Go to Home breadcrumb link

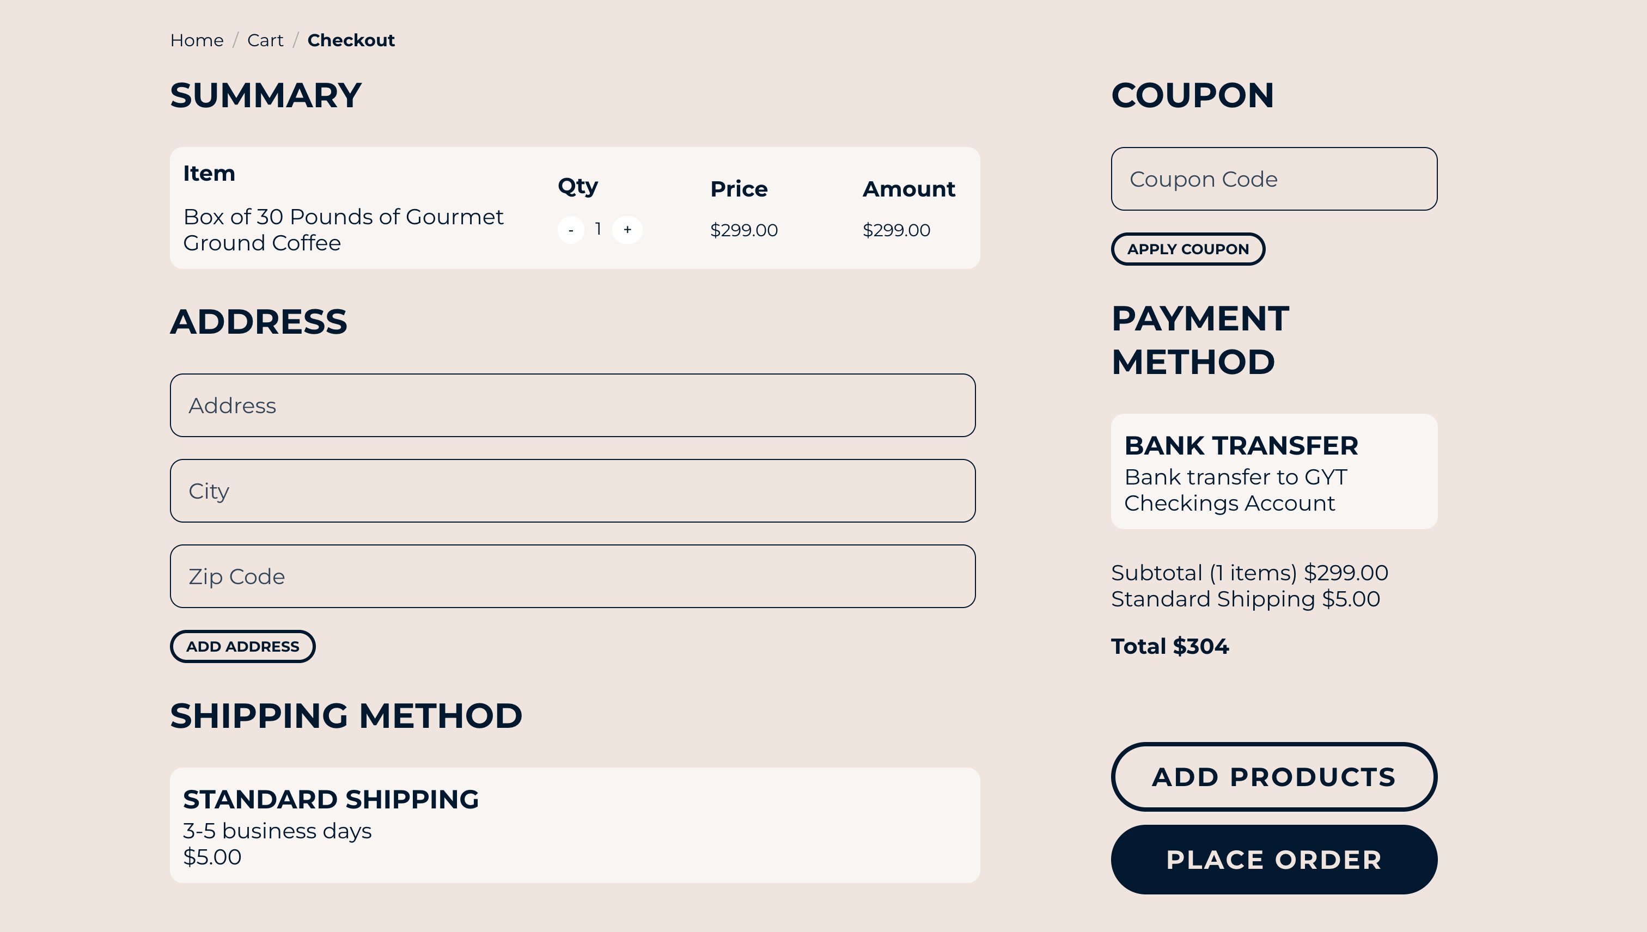tap(197, 40)
